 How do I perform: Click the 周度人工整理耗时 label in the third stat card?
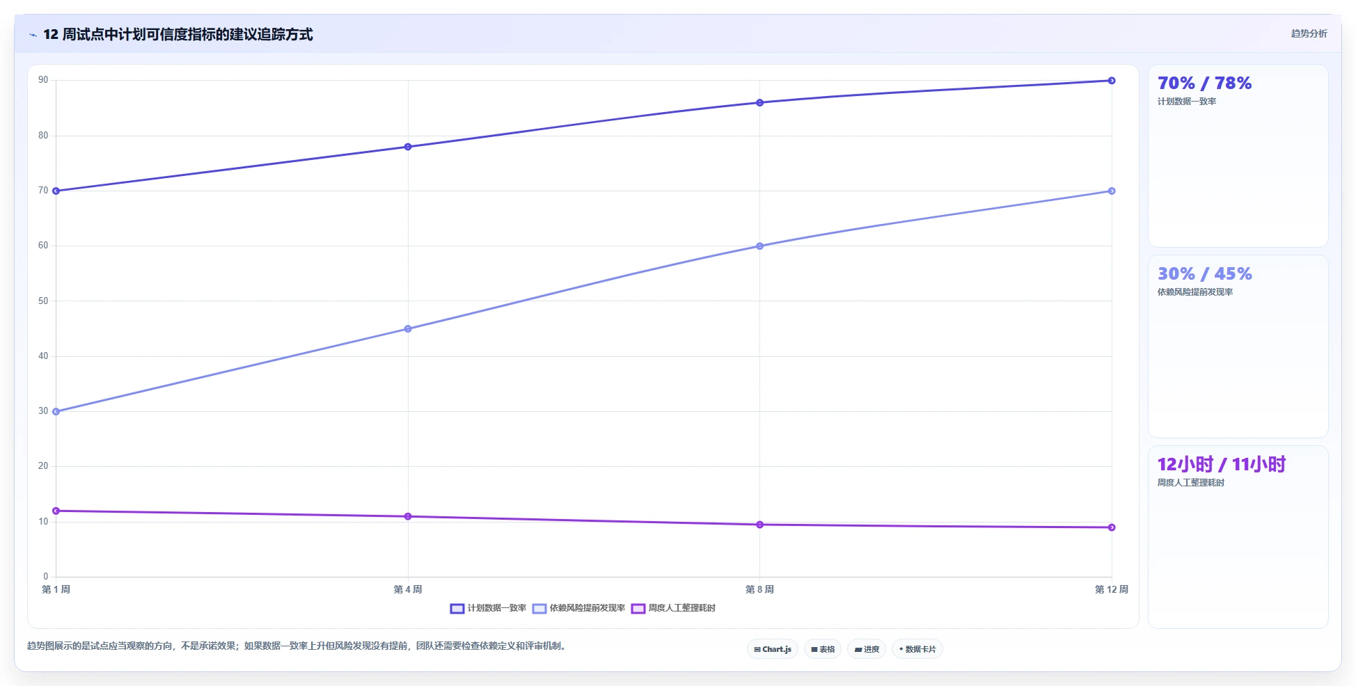pyautogui.click(x=1191, y=483)
